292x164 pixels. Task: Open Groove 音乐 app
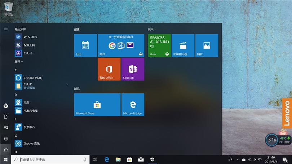click(31, 143)
